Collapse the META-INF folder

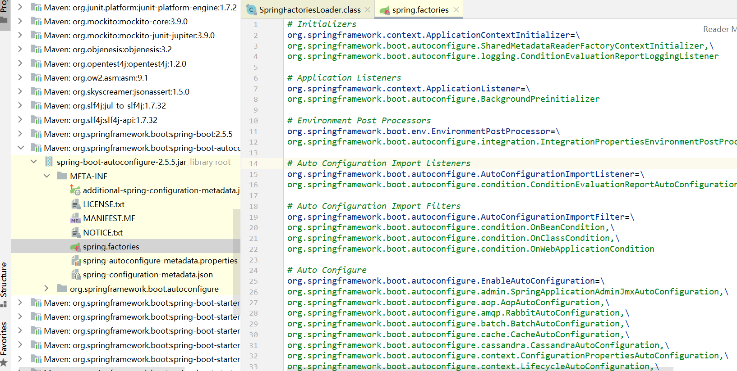click(47, 176)
